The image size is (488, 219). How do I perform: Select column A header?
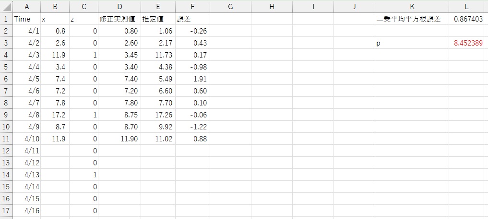[26, 6]
